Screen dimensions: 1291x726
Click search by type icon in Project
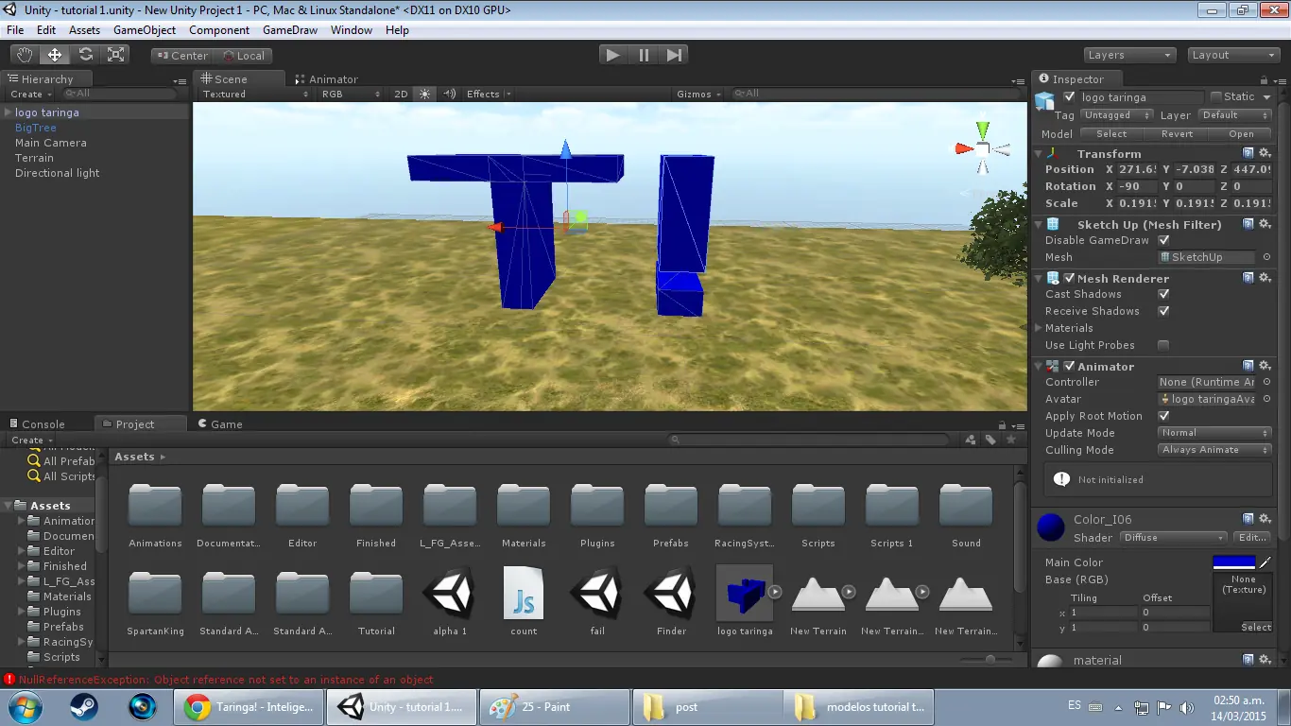pyautogui.click(x=971, y=440)
